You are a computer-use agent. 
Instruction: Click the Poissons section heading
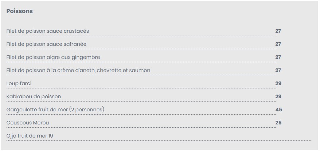coord(20,11)
